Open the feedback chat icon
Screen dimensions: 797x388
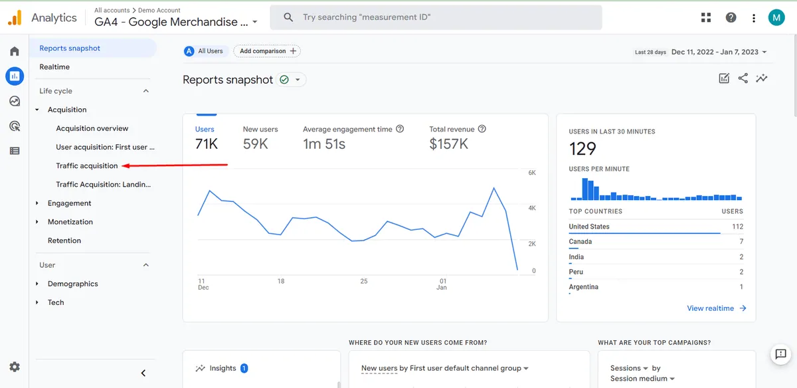[780, 355]
